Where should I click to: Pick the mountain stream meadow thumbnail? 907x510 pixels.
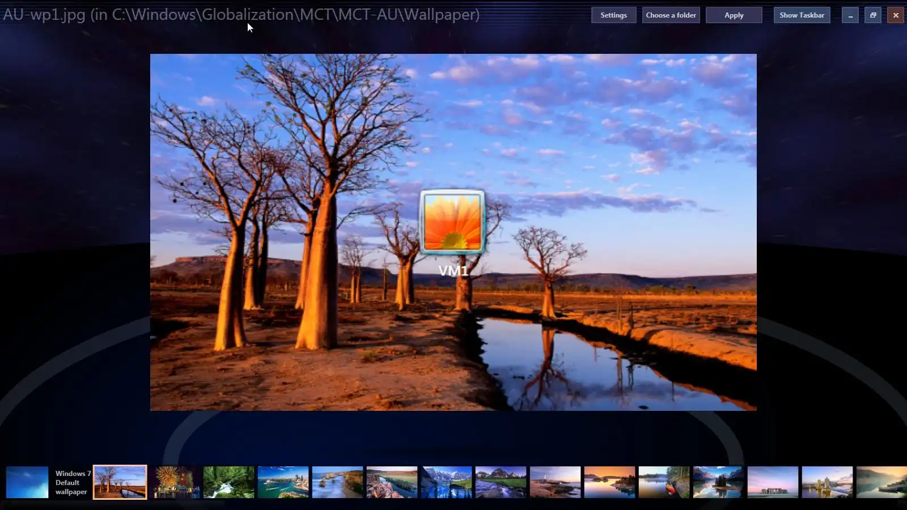tap(501, 482)
